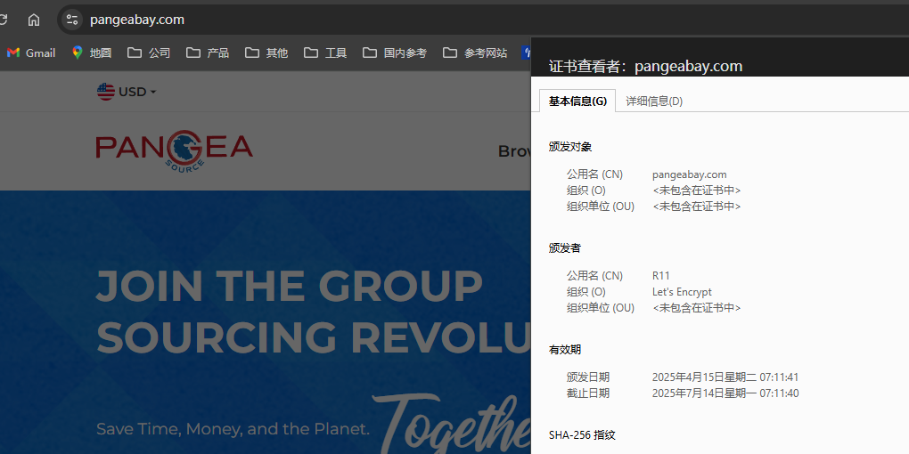
Task: Click the Save Time, Money, and the Planet text
Action: (233, 429)
